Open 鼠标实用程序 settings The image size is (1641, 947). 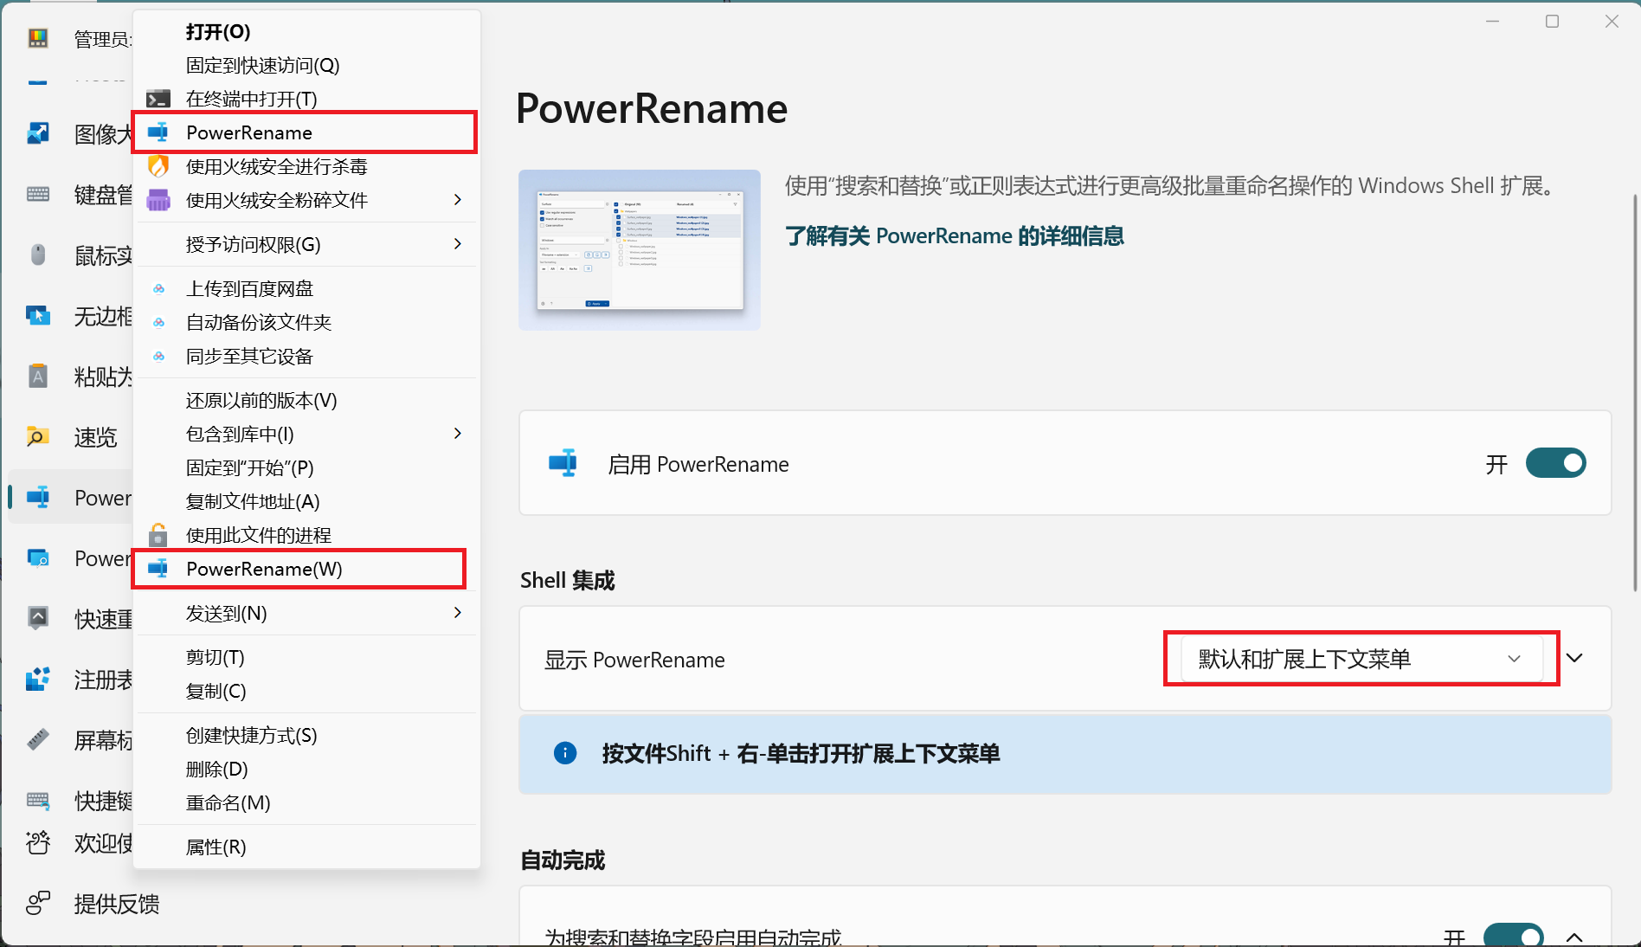[x=37, y=254]
